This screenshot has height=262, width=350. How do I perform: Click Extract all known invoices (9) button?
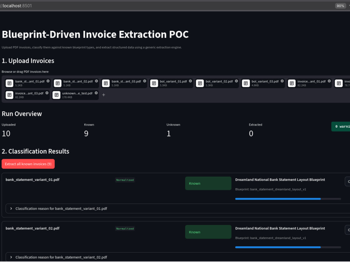(28, 164)
